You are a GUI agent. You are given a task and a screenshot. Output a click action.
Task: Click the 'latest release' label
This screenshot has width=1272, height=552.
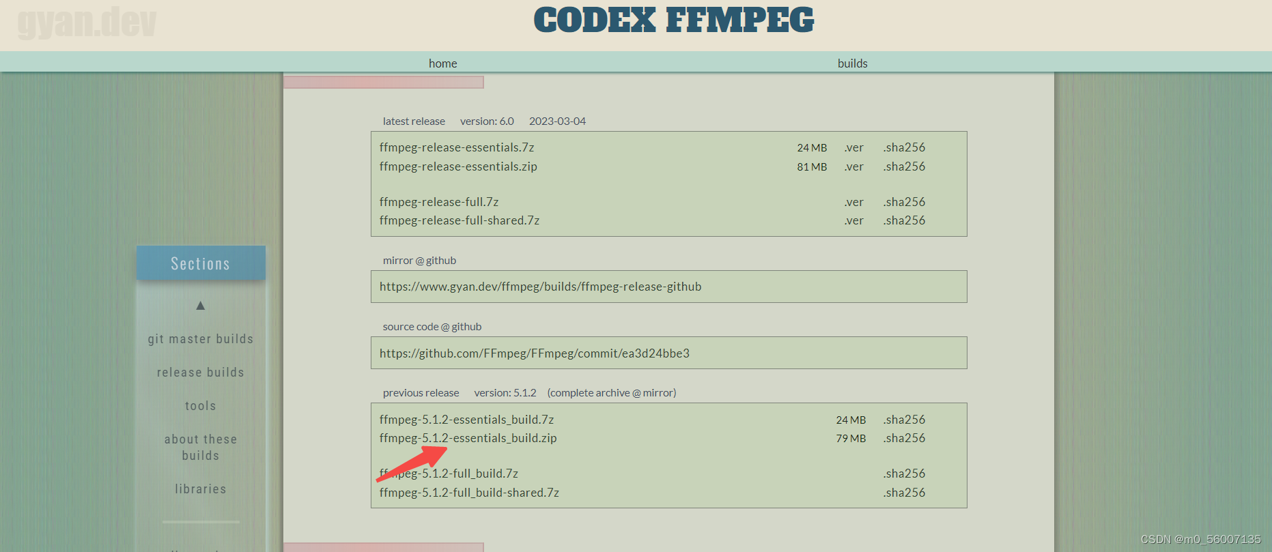point(414,121)
